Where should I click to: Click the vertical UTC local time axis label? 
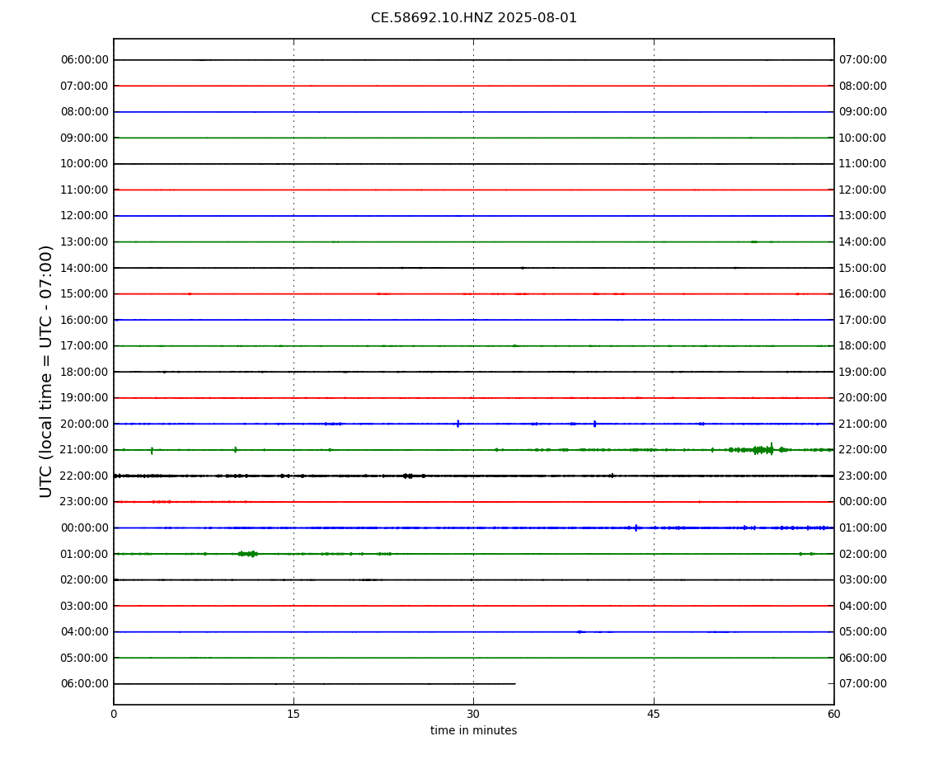pyautogui.click(x=46, y=371)
